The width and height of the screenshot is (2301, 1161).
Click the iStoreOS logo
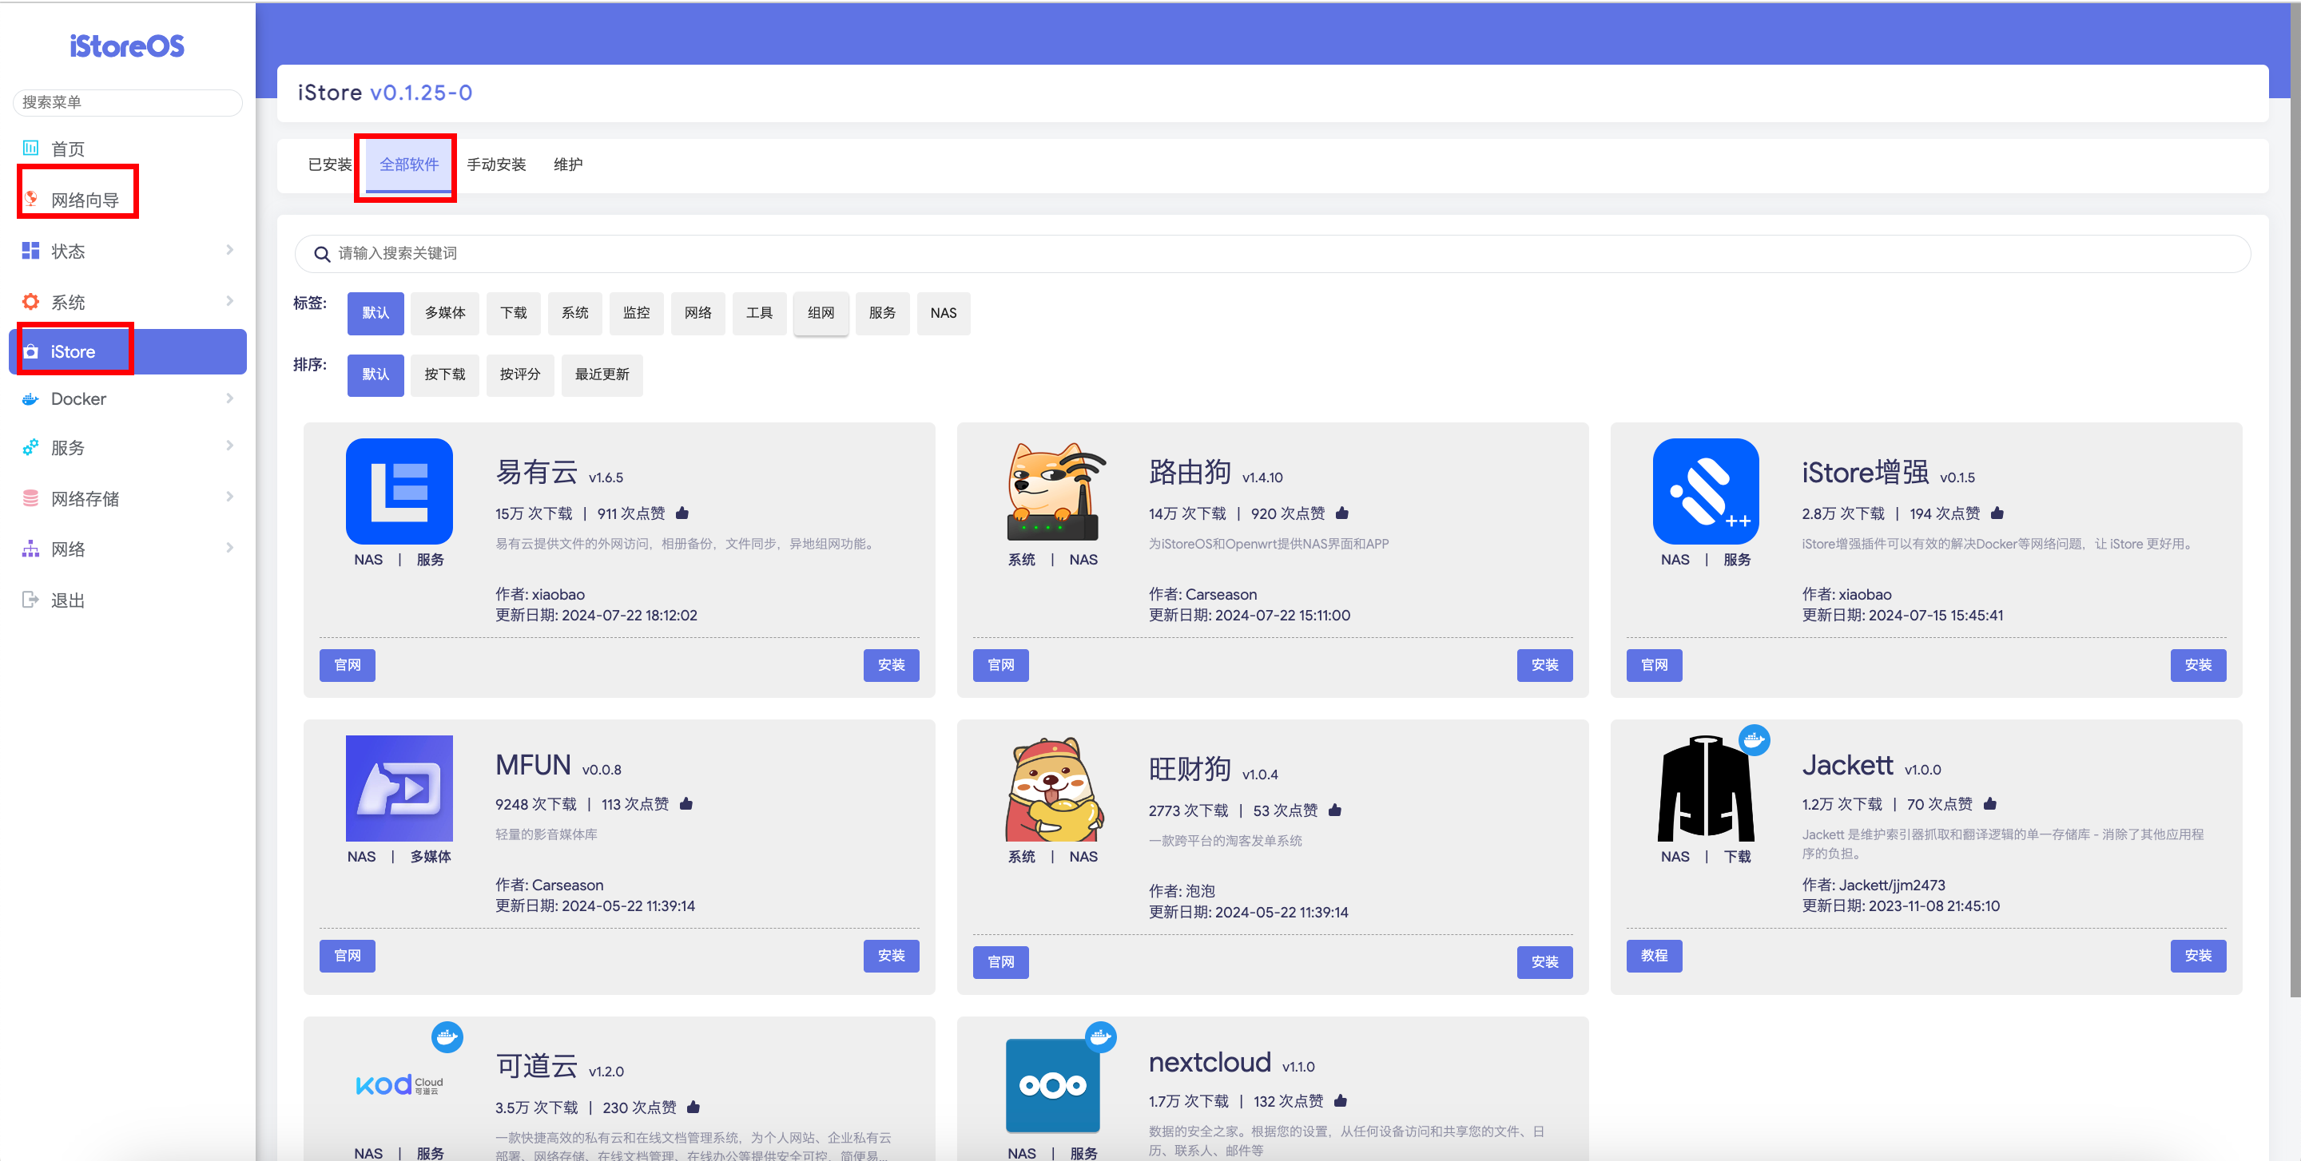coord(127,46)
